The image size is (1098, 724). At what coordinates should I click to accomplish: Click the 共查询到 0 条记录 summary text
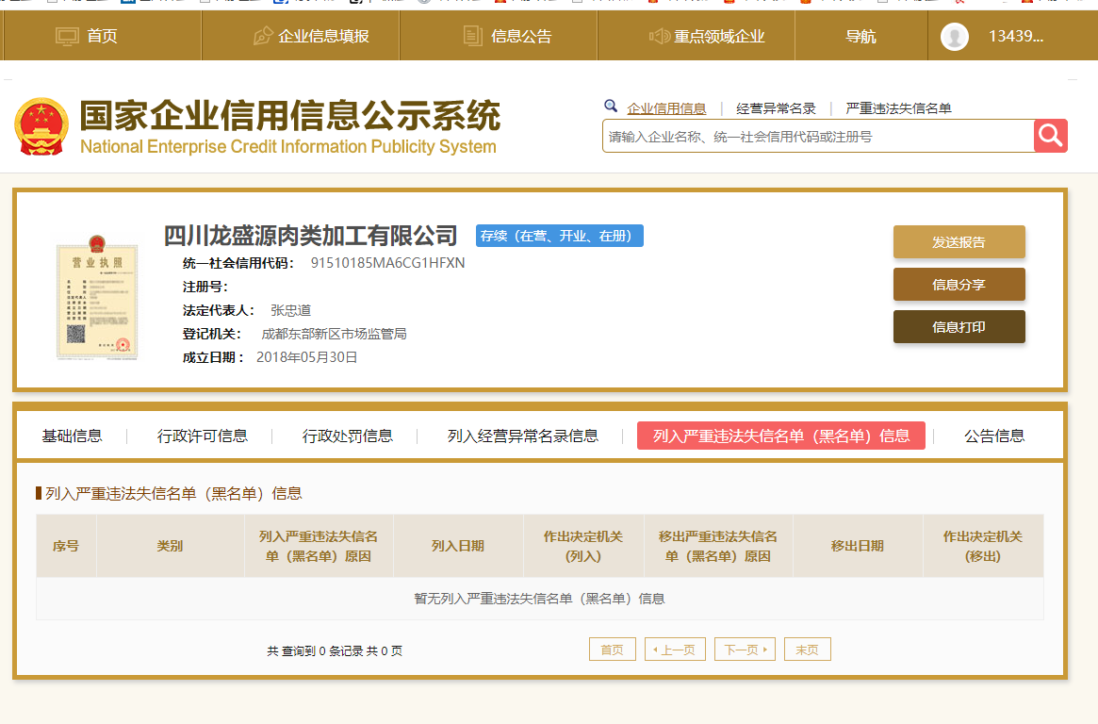click(335, 651)
